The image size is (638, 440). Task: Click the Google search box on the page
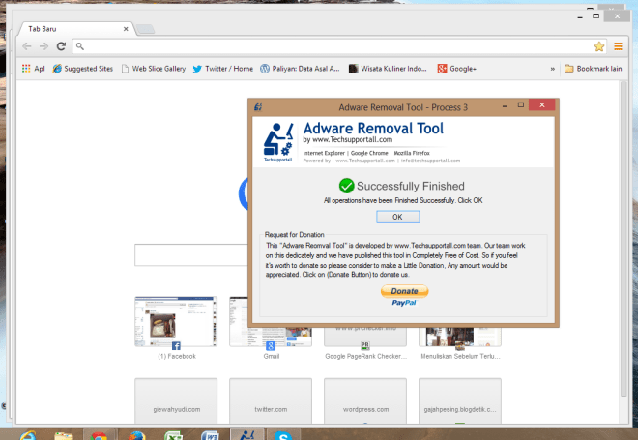[191, 254]
